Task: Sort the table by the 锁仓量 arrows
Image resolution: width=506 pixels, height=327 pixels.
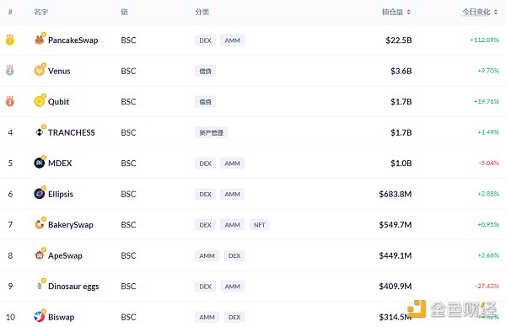Action: tap(408, 13)
